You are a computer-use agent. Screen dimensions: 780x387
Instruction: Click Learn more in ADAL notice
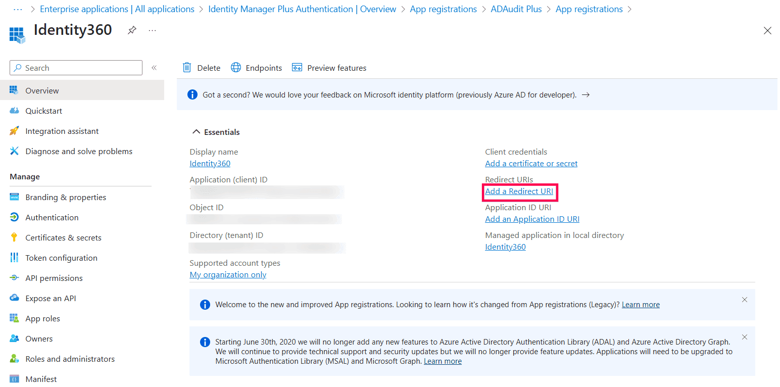[443, 361]
